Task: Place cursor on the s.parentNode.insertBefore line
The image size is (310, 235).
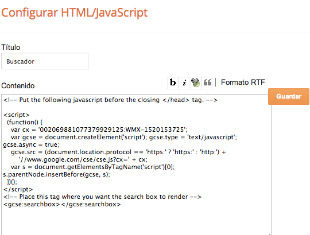Action: tap(56, 174)
